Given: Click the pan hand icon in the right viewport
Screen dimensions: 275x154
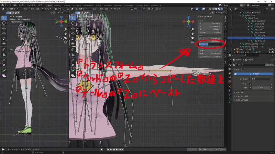Looking at the screenshot, I should 192,34.
